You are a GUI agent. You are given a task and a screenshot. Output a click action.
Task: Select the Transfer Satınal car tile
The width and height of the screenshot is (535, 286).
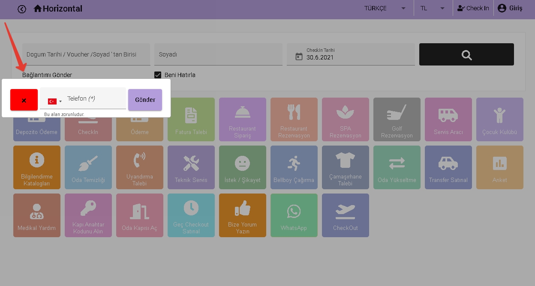click(448, 167)
